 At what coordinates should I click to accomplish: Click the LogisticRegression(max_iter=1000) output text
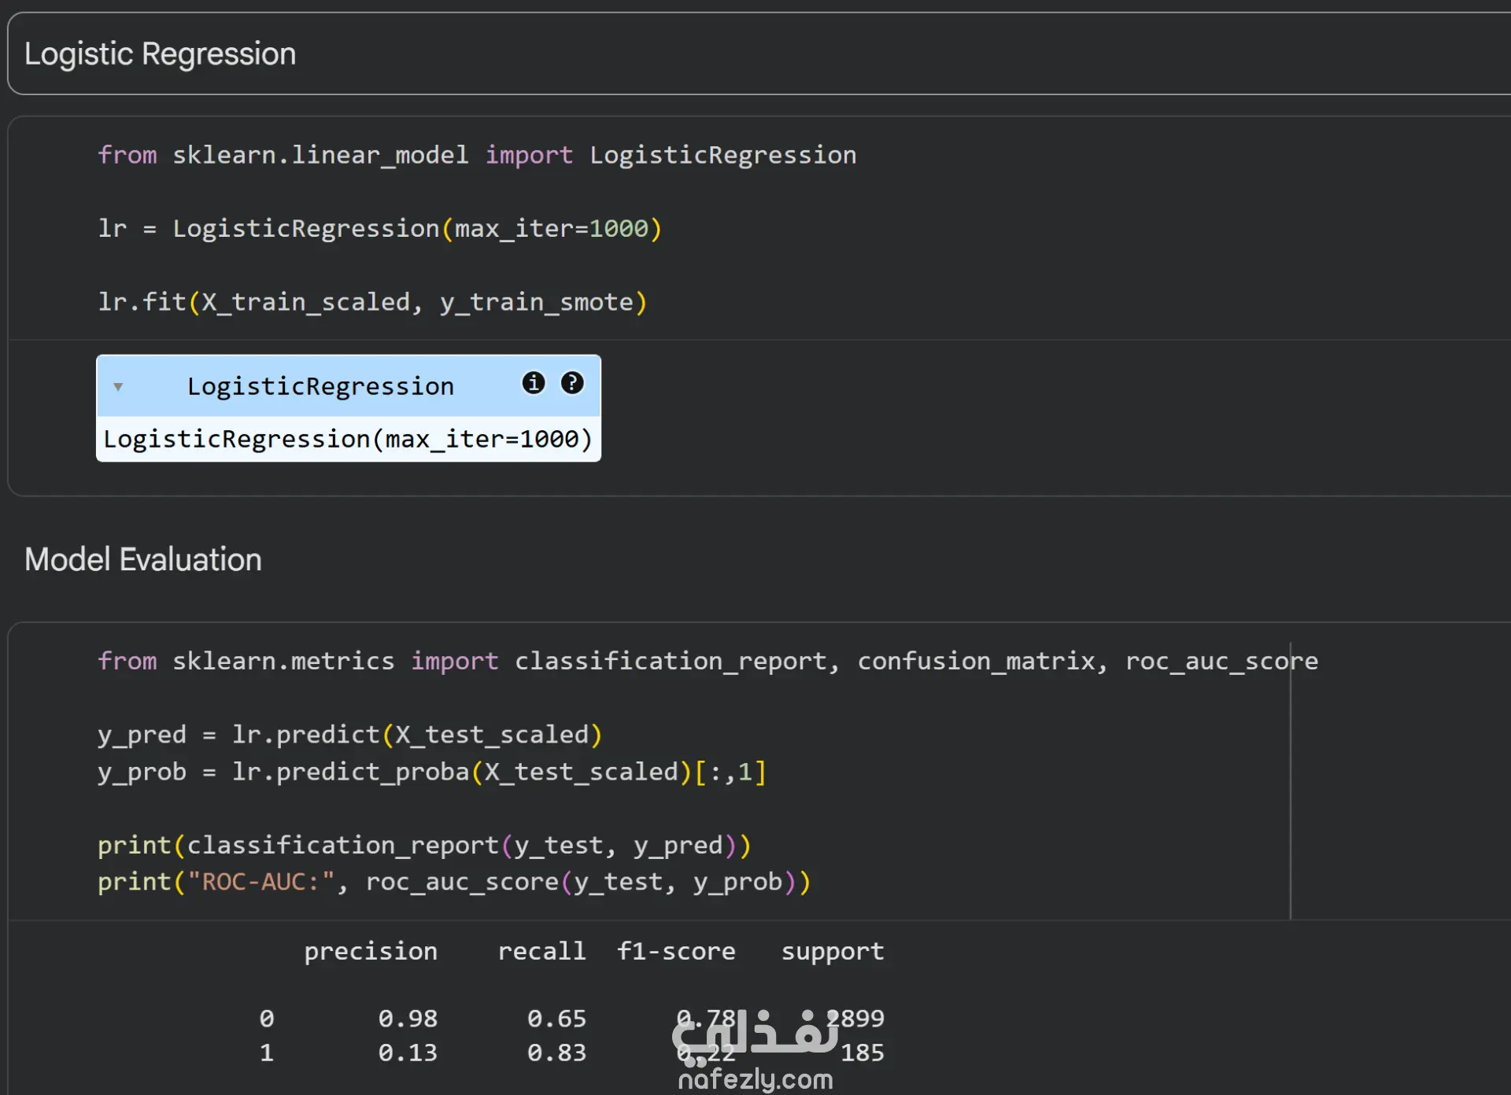click(x=348, y=439)
